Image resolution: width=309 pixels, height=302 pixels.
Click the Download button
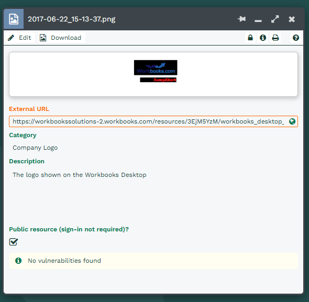click(x=61, y=38)
